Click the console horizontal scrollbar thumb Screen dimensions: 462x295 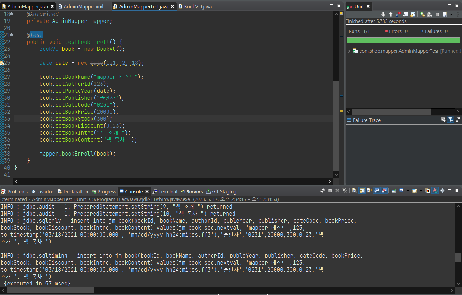pos(51,291)
